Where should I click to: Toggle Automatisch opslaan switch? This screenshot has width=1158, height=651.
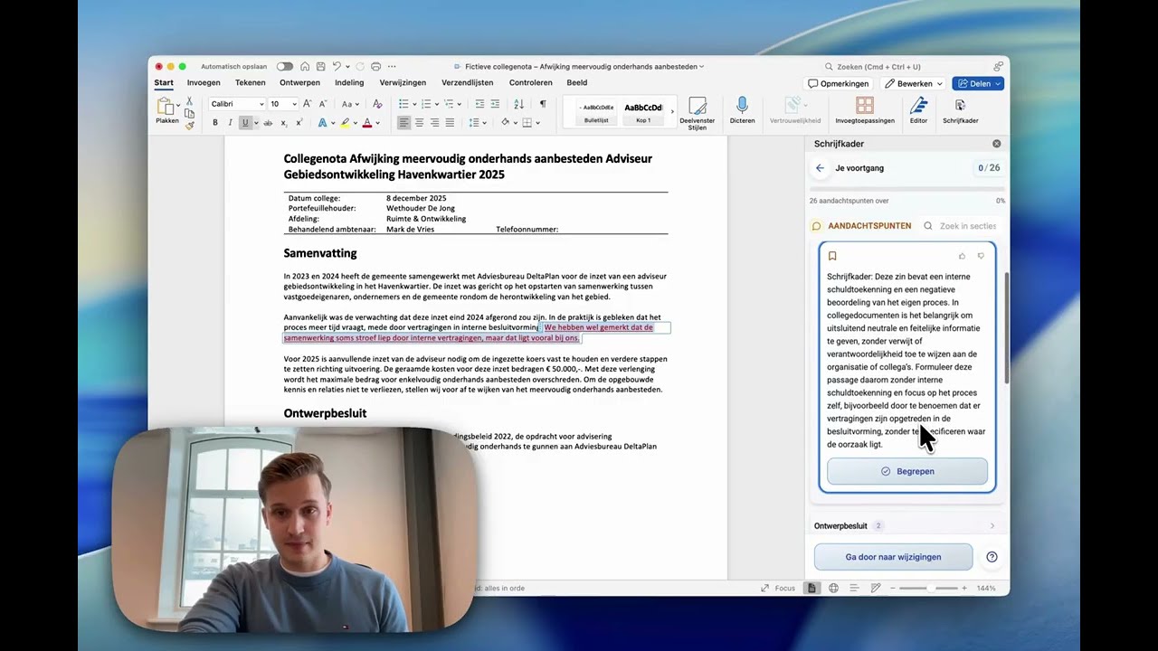pyautogui.click(x=285, y=67)
